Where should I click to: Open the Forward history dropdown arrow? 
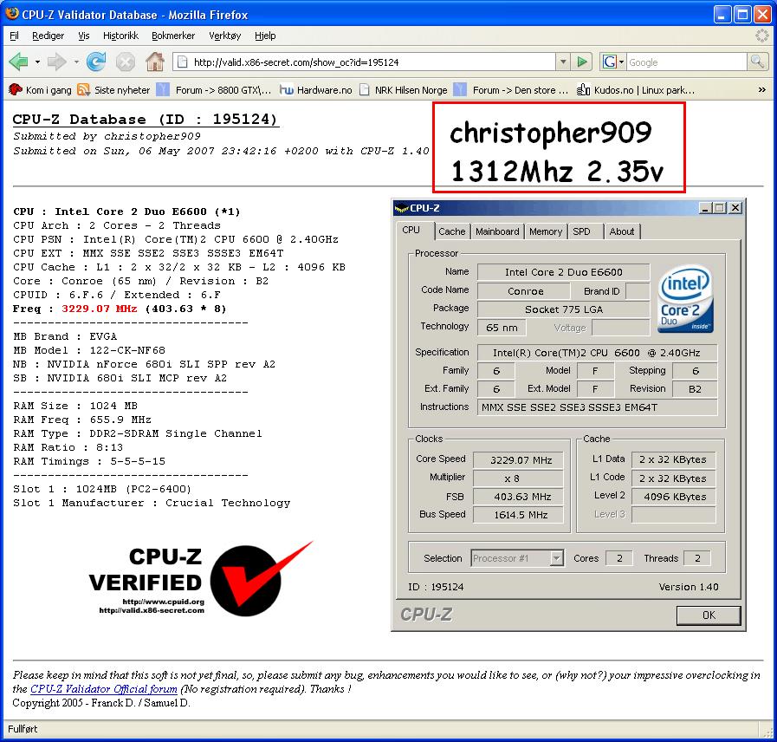(x=76, y=62)
